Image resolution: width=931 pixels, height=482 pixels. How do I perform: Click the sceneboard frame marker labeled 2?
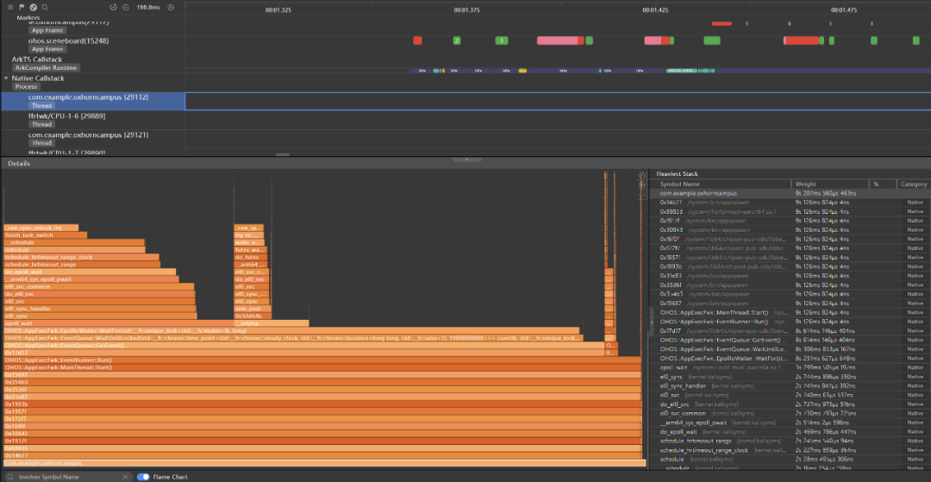coord(457,41)
